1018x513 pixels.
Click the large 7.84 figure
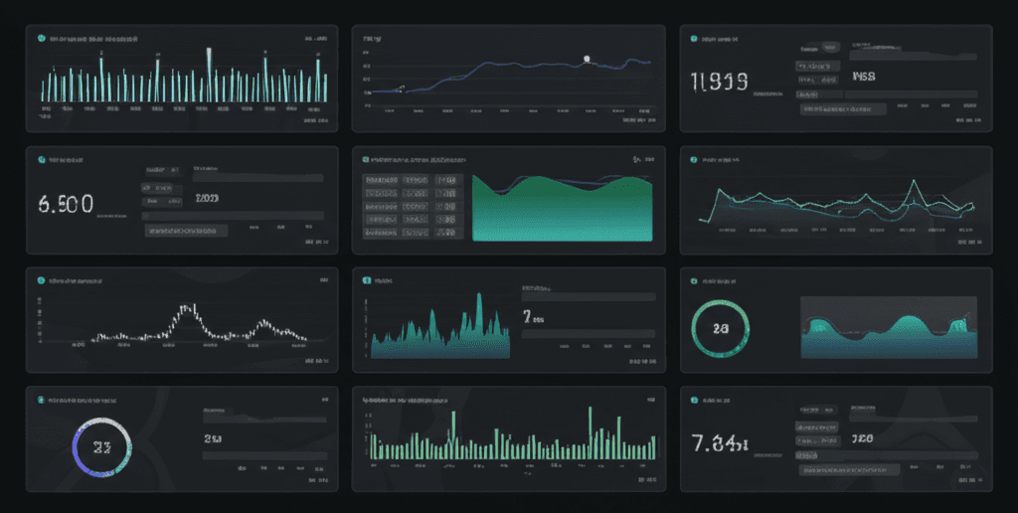tap(720, 443)
